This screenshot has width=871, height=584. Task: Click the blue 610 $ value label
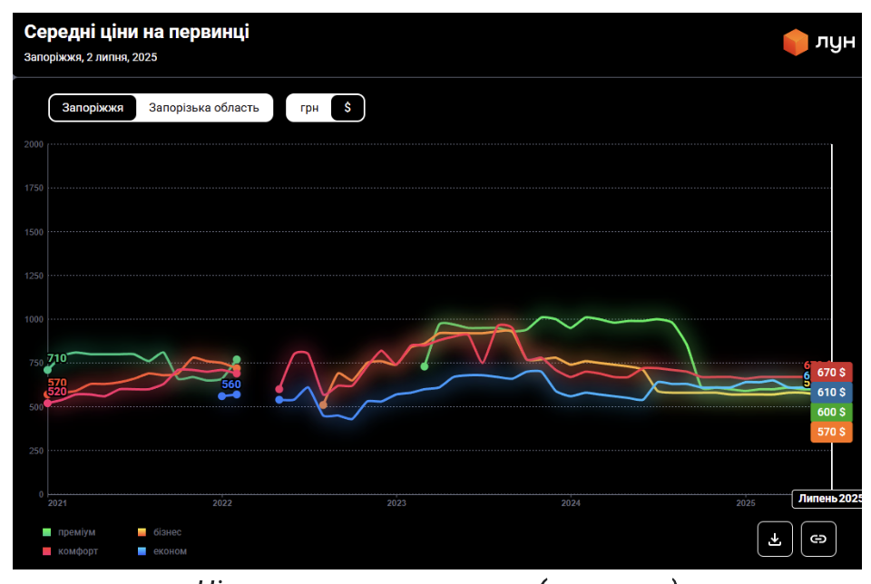coord(831,393)
